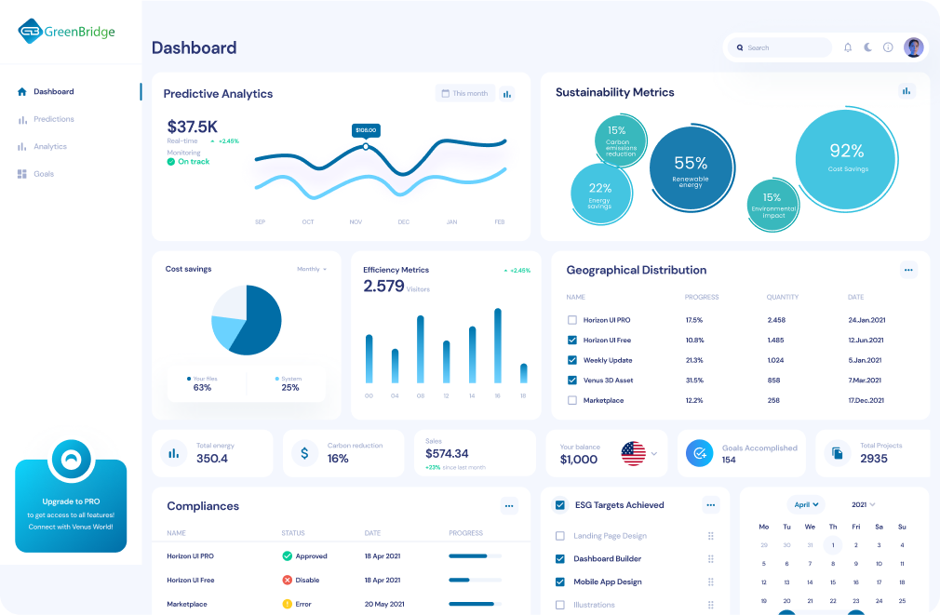Click the info circle icon in header
Screen dimensions: 940x615
pos(888,47)
